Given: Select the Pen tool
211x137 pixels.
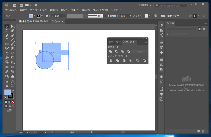Looking at the screenshot, I should point(7,36).
